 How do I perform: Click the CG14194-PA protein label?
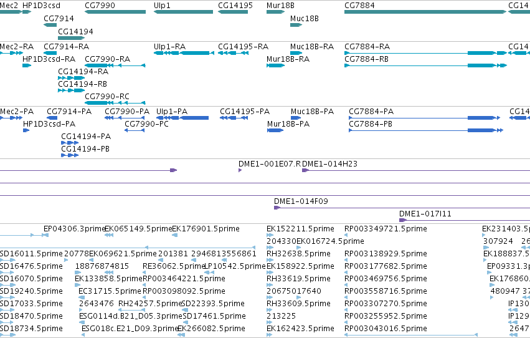86,137
